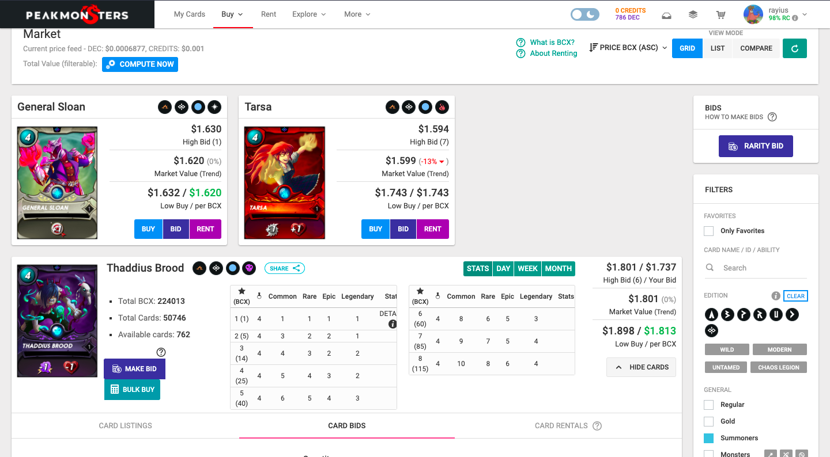The image size is (830, 457).
Task: Click the blue rarity circle on Tarsa card
Action: 425,107
